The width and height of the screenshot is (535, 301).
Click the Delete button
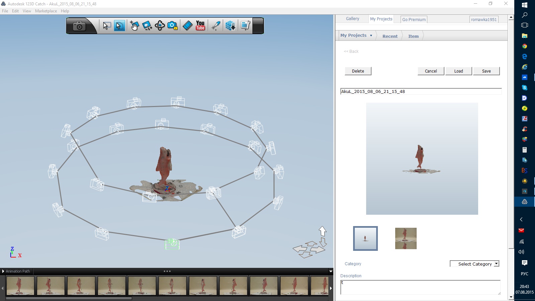coord(358,71)
